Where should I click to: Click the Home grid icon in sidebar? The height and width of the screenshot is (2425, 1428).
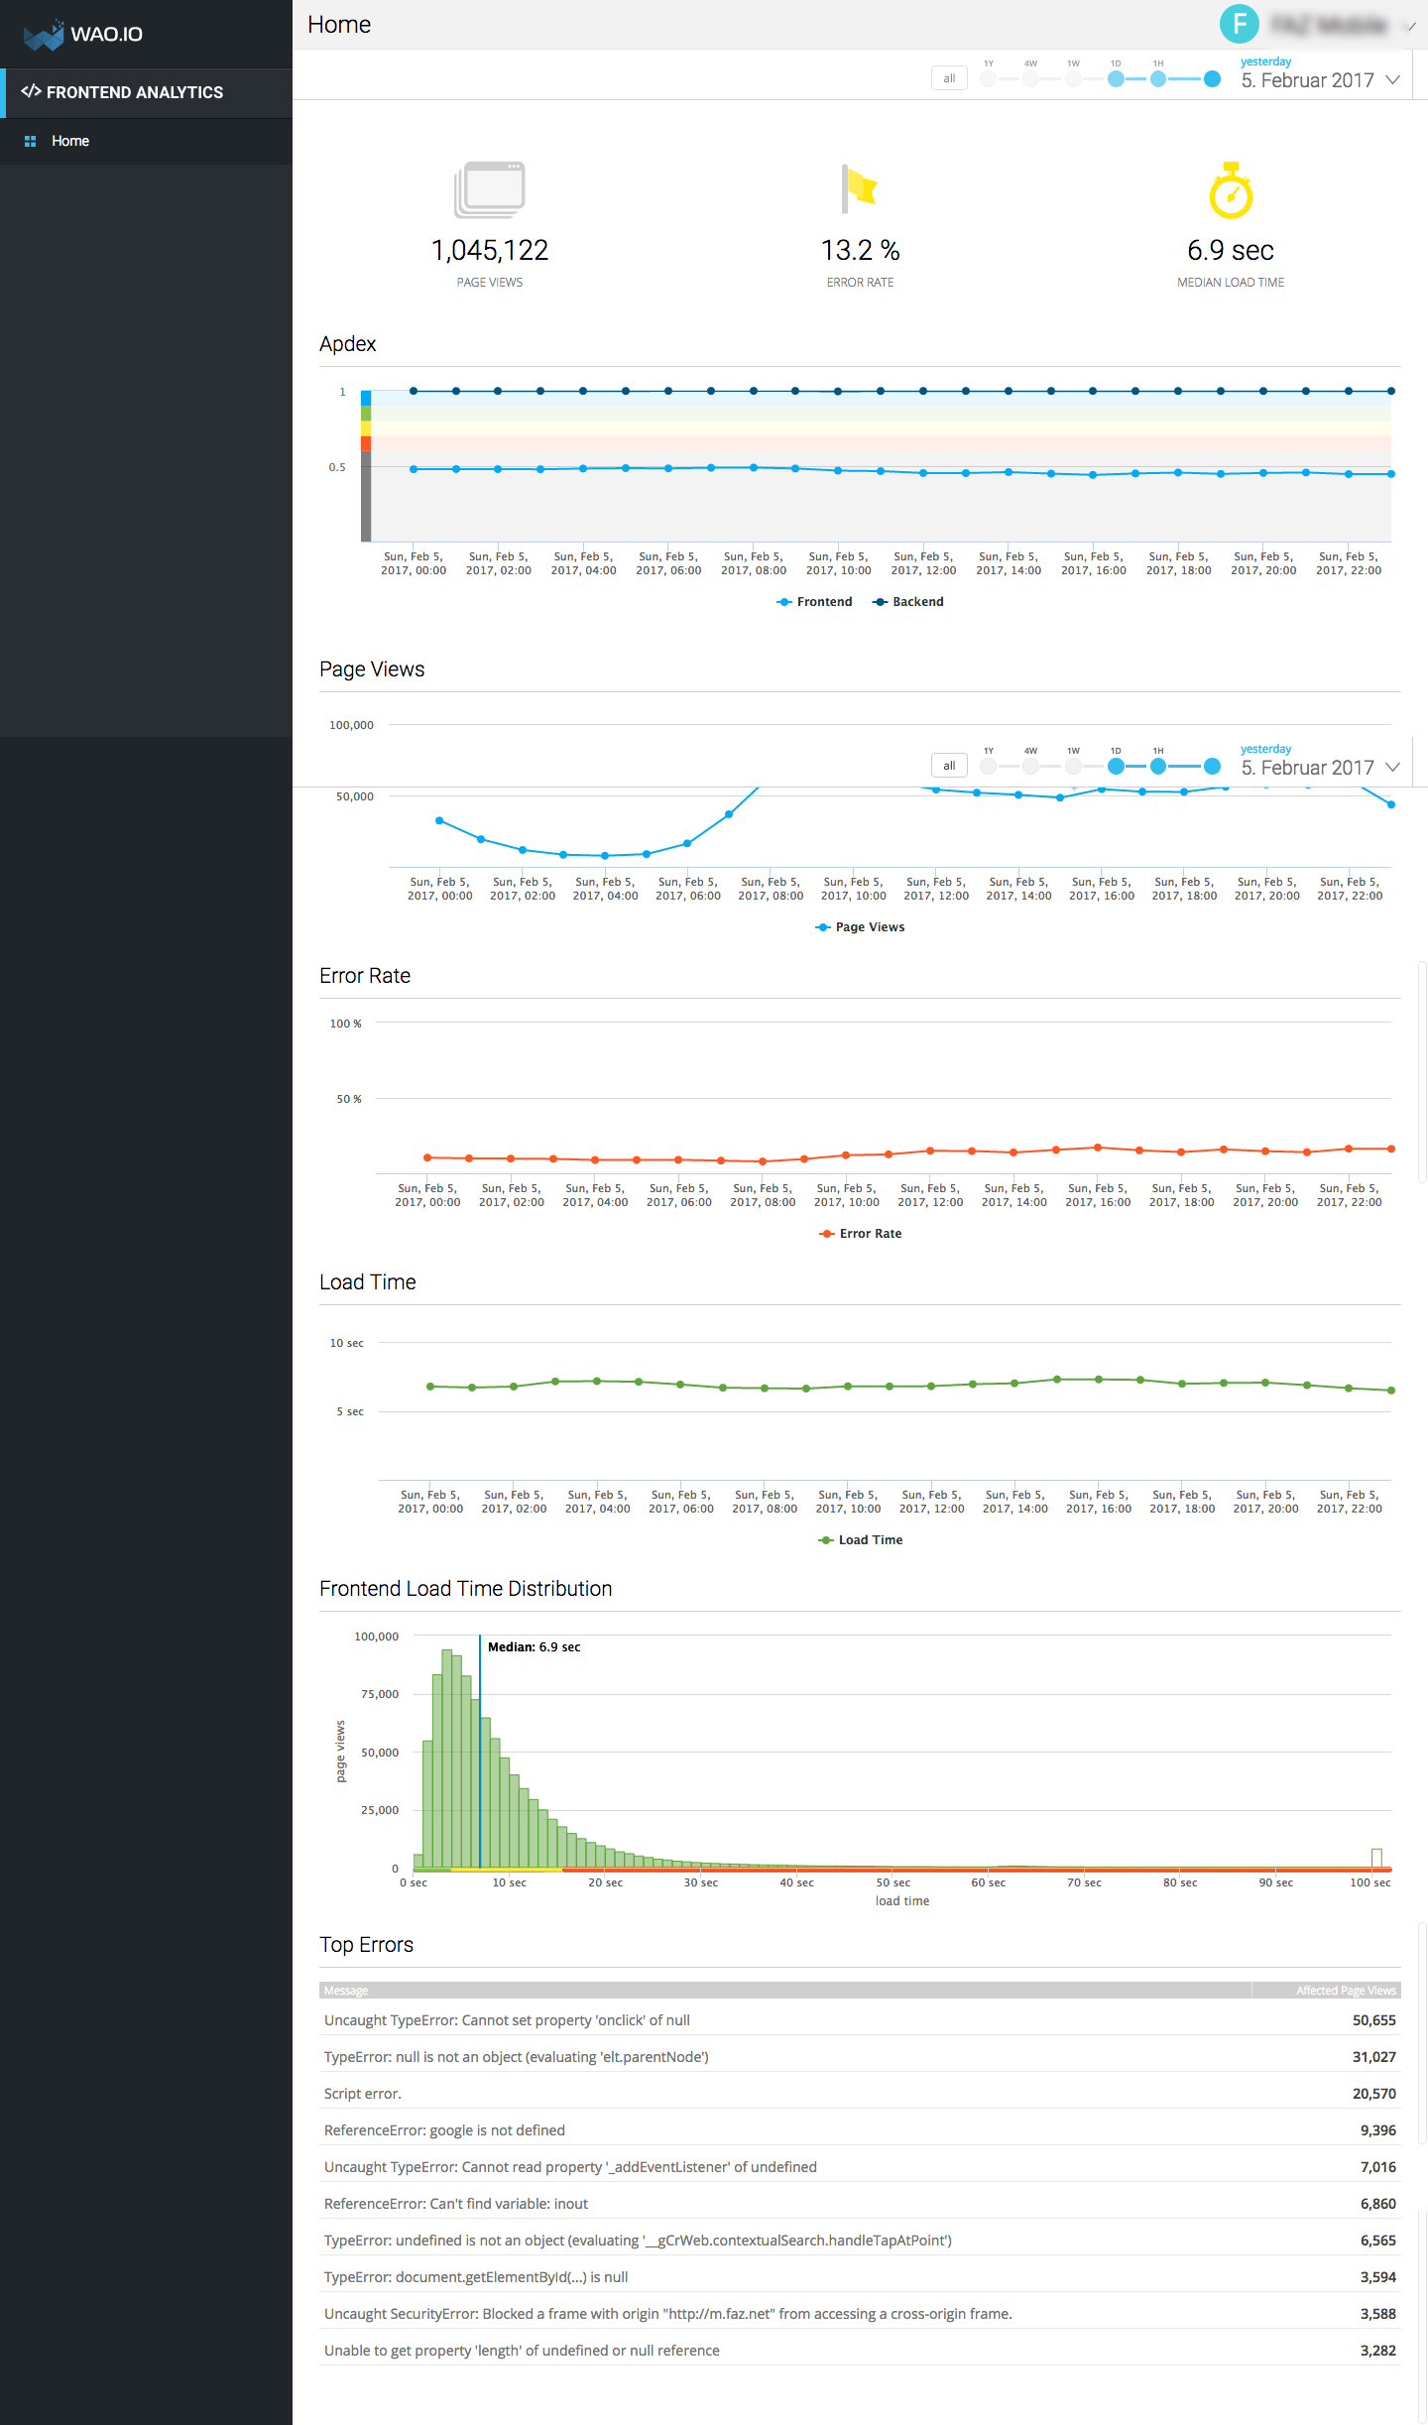(x=30, y=141)
